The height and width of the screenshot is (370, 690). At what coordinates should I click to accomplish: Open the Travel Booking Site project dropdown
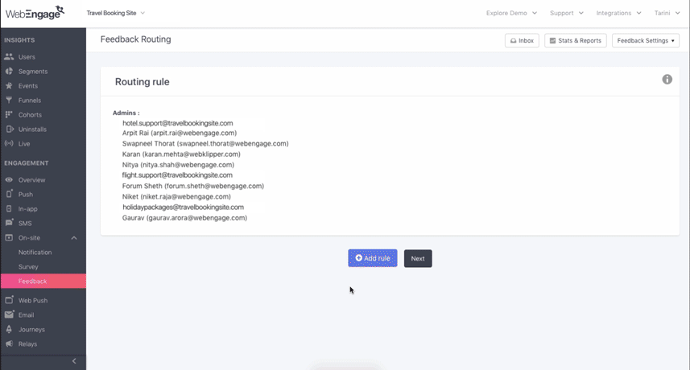coord(115,13)
